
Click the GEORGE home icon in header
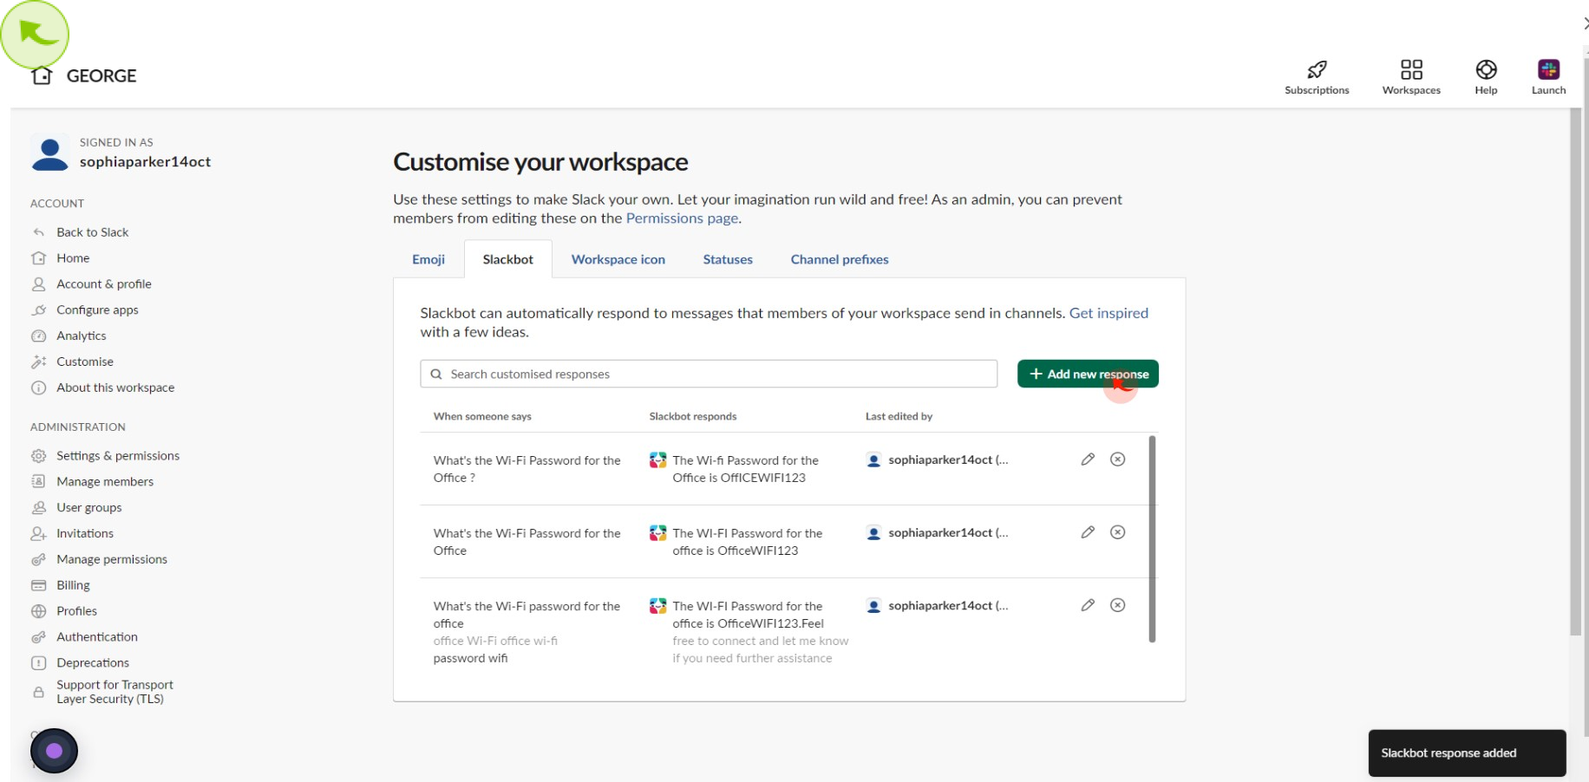coord(42,76)
